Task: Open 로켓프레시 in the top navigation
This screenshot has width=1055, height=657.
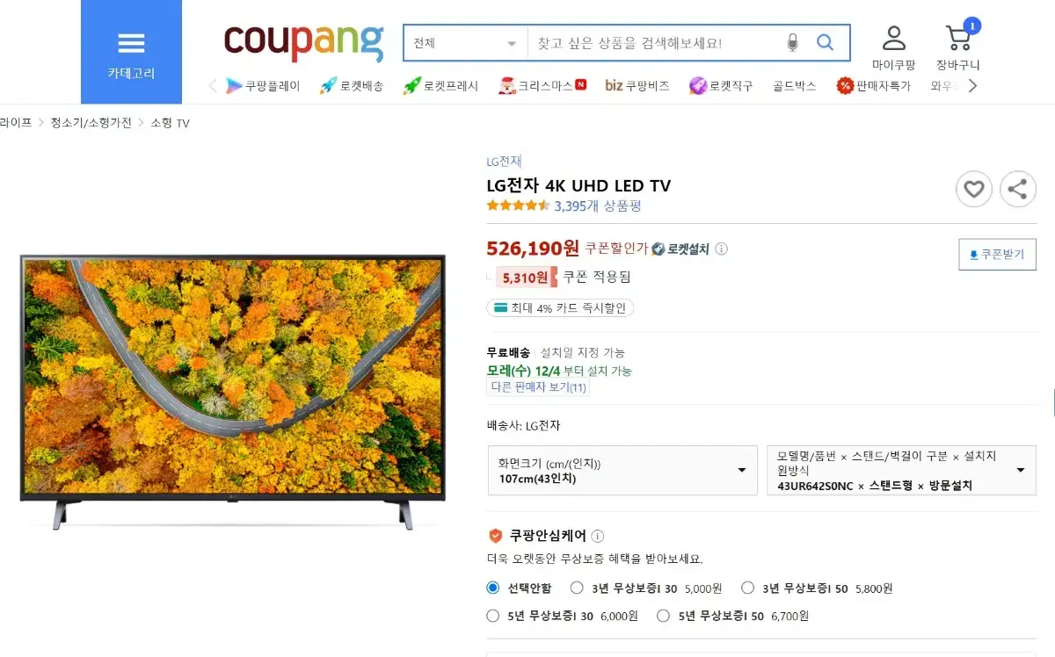Action: [x=440, y=85]
